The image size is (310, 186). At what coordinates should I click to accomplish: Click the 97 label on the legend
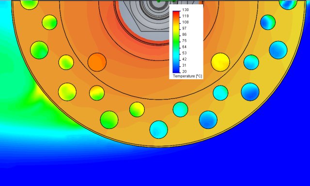coord(184,28)
